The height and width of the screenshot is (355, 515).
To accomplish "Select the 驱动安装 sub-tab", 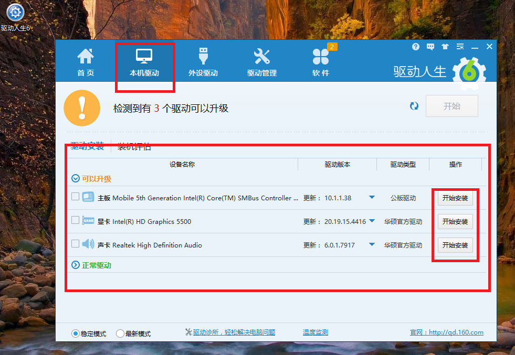I will pos(87,146).
